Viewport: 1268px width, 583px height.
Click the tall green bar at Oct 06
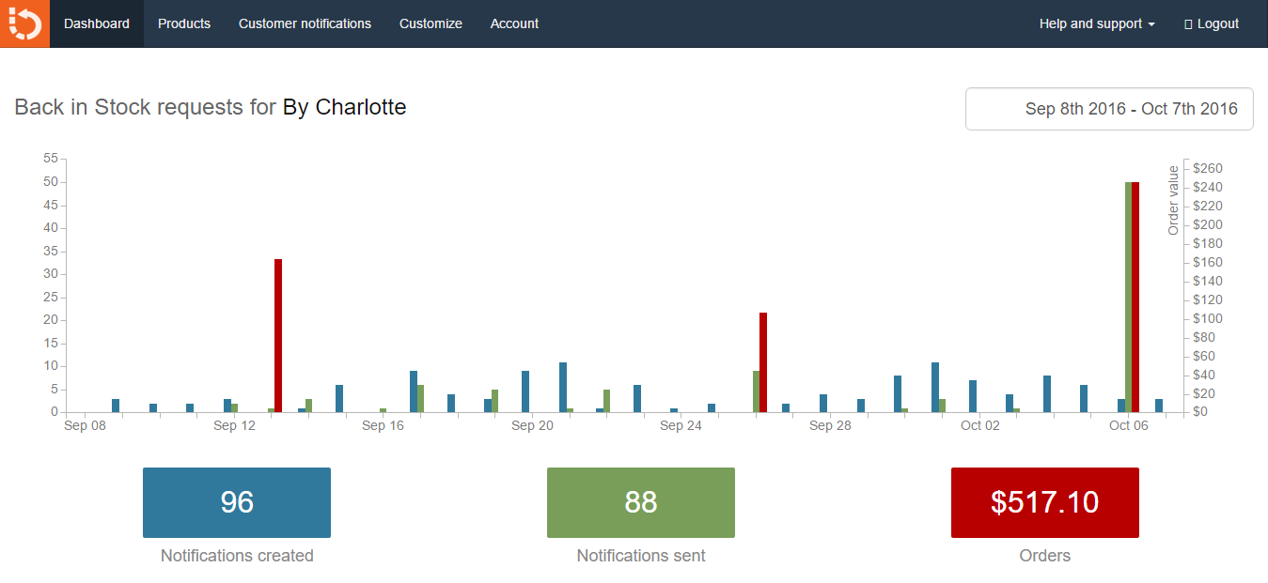(1128, 297)
